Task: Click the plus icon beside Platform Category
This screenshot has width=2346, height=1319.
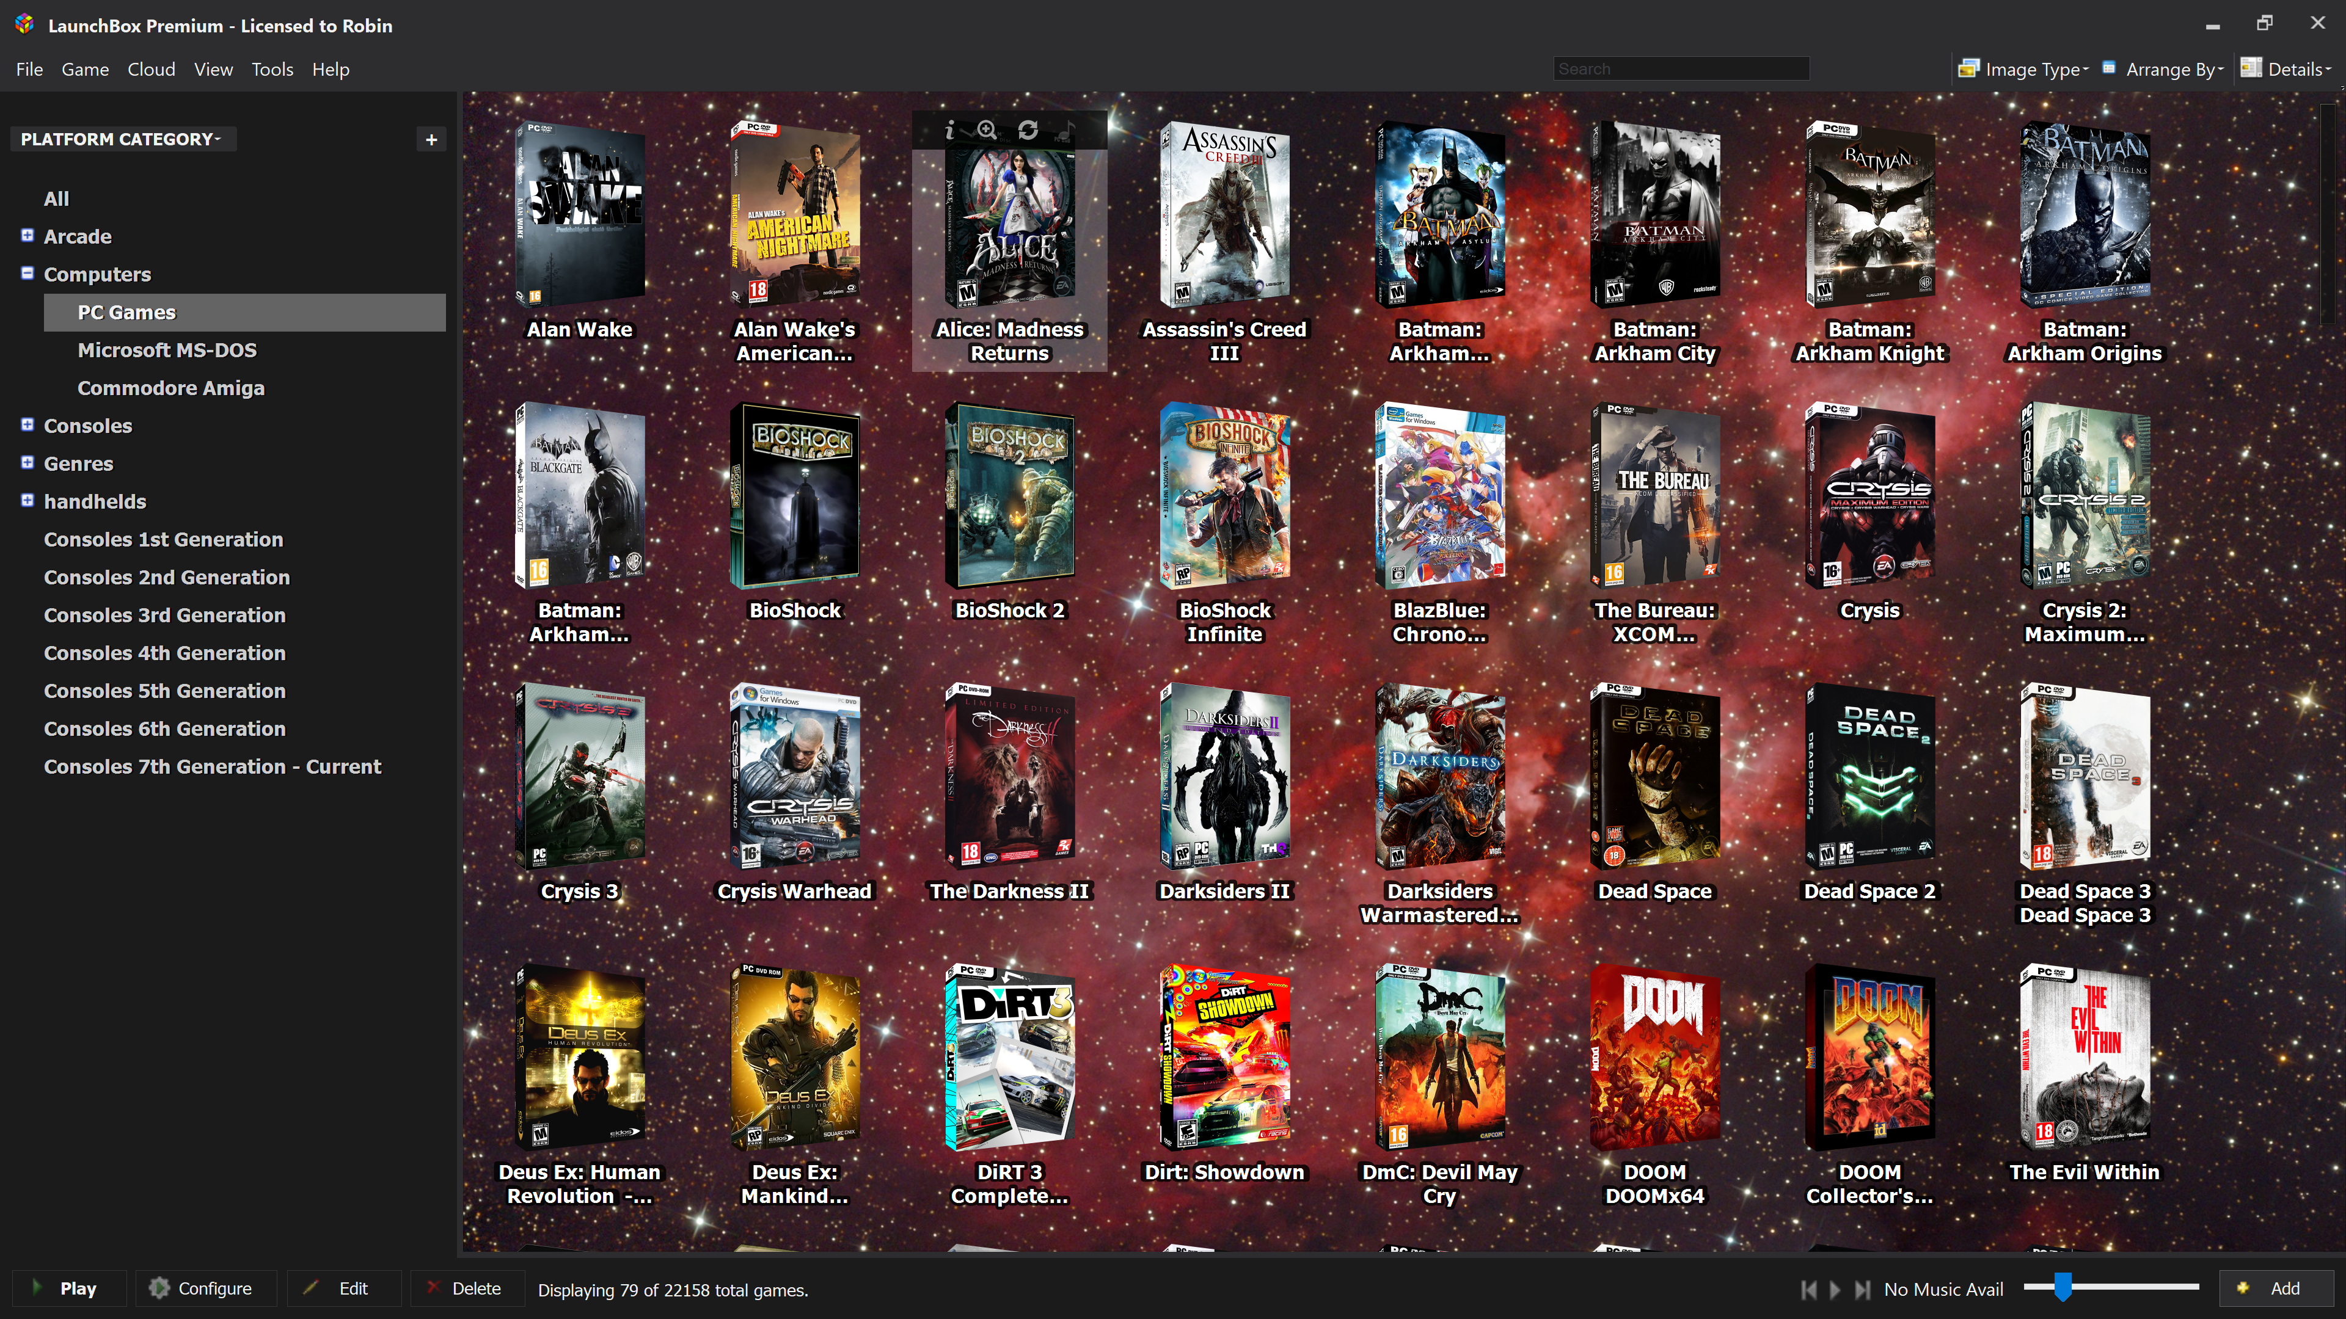Action: click(x=432, y=139)
